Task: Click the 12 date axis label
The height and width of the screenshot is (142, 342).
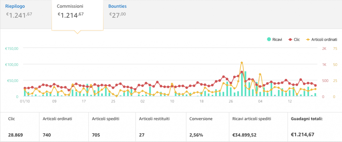Action: click(x=290, y=101)
